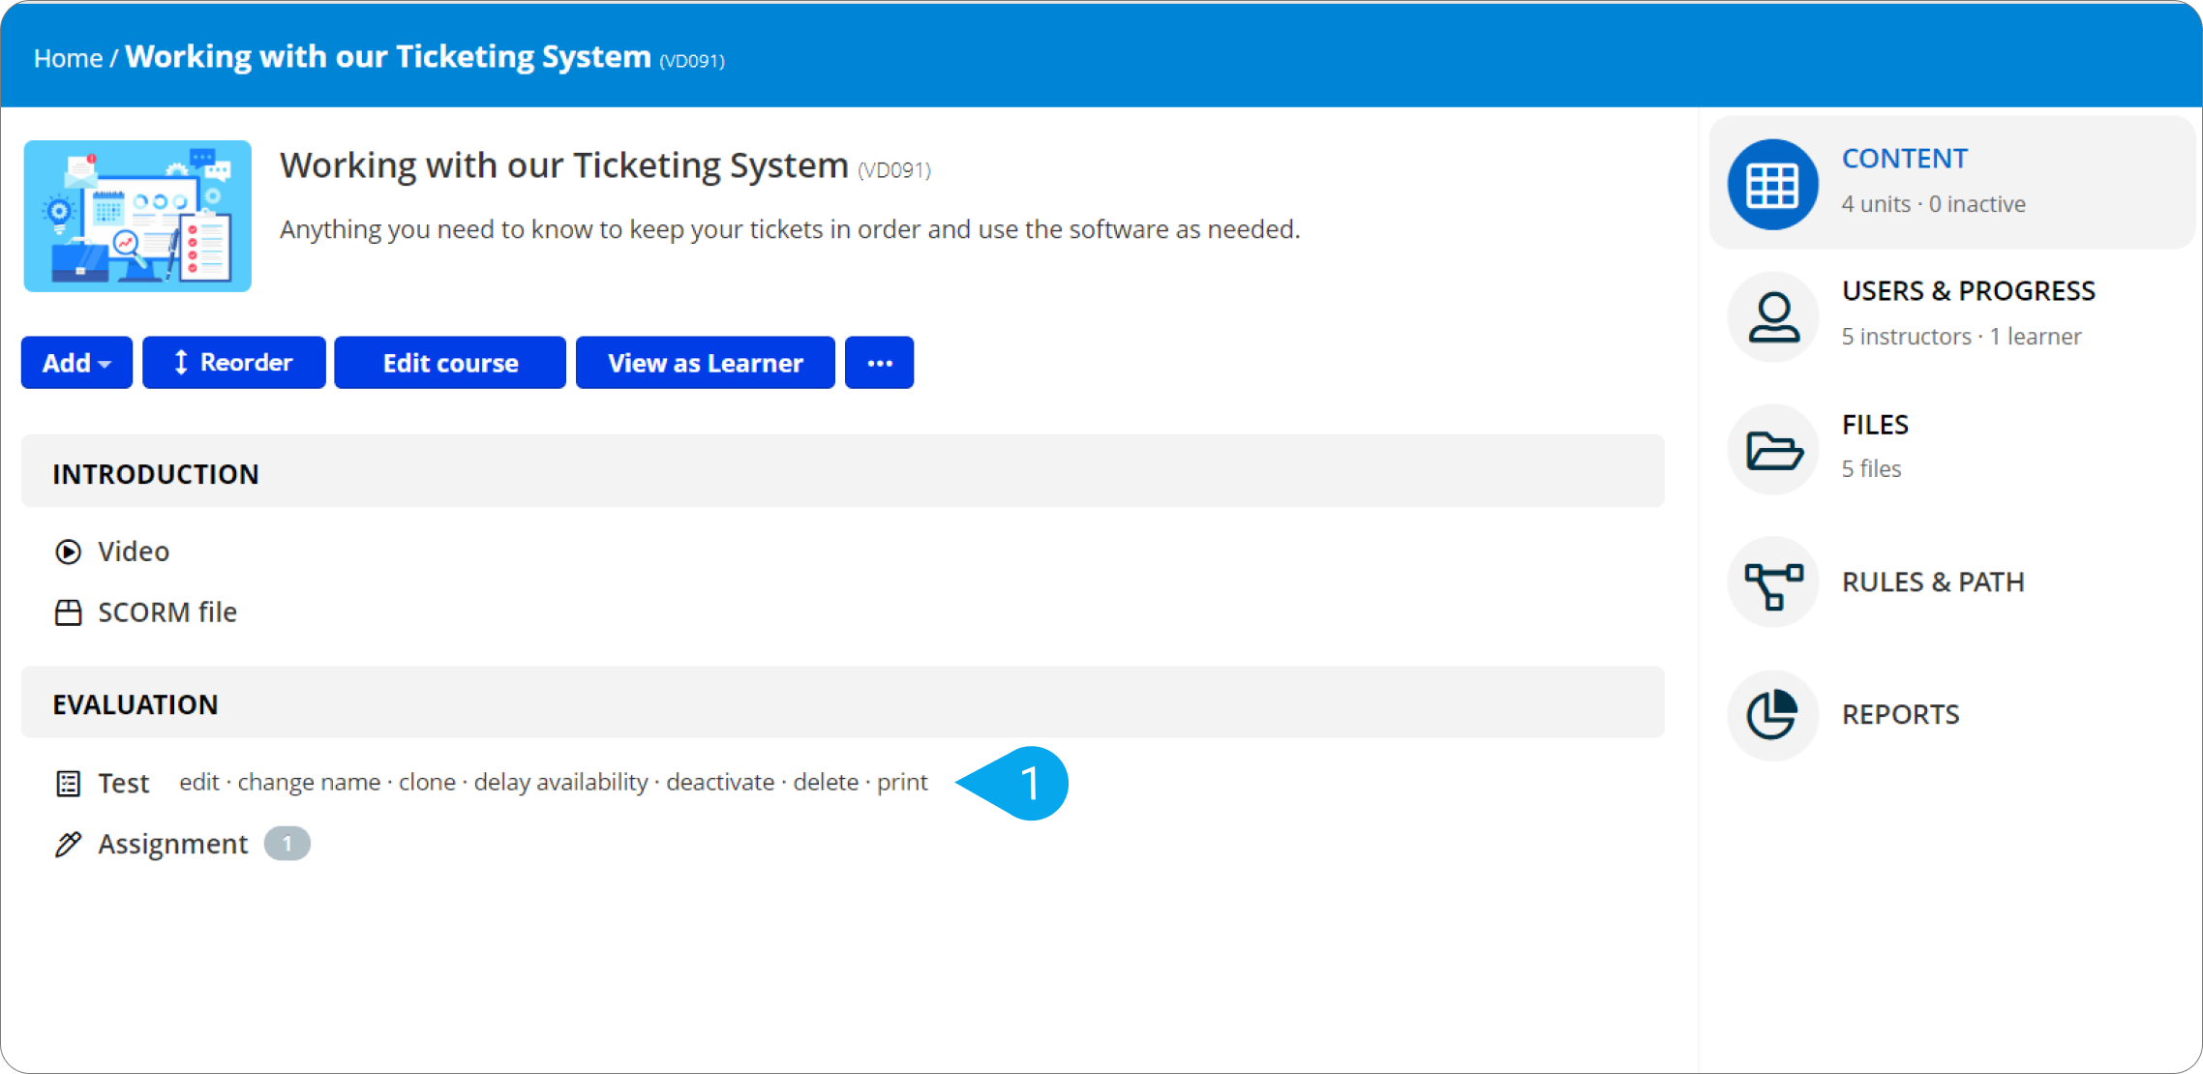This screenshot has width=2203, height=1074.
Task: Click the Reorder button
Action: 234,363
